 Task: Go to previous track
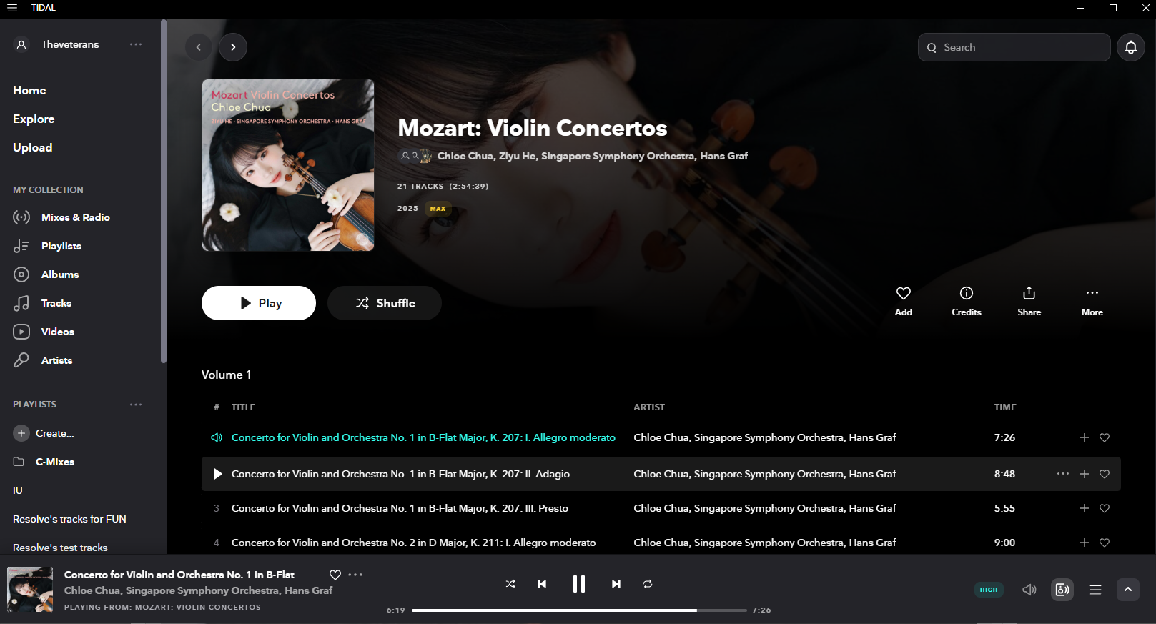coord(542,584)
